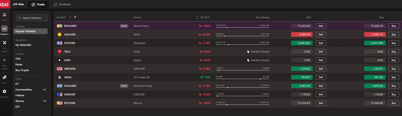Open Perps category

click(19, 64)
